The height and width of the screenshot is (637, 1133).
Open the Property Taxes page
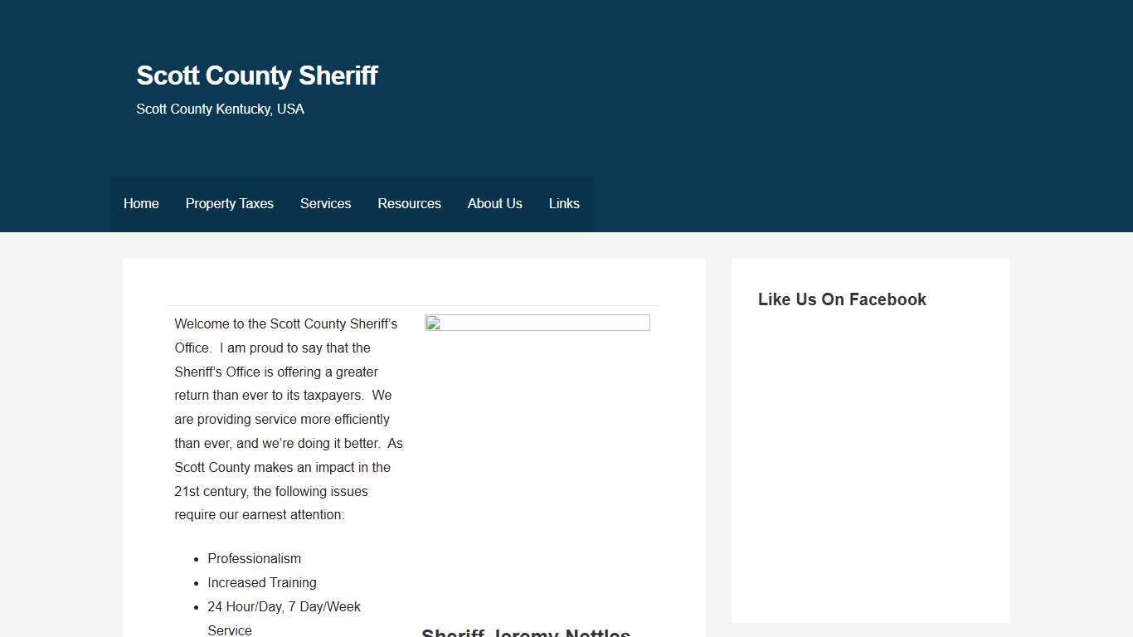pos(229,203)
